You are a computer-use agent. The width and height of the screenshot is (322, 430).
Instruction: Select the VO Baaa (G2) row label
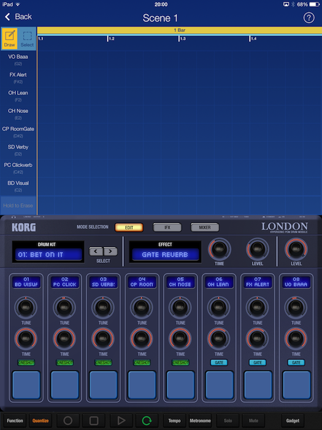(x=18, y=60)
